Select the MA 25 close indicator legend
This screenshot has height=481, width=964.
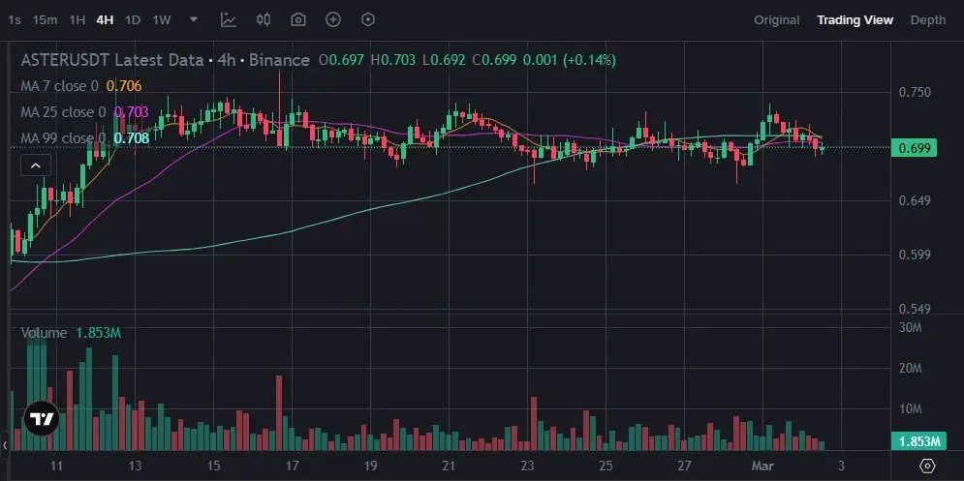click(x=85, y=112)
